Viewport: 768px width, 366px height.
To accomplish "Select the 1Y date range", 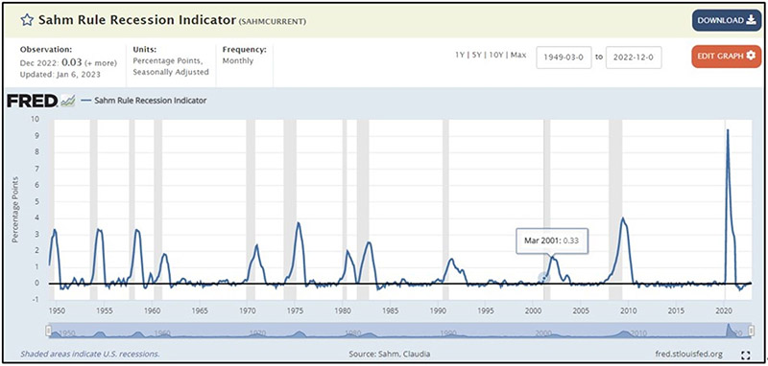I will pyautogui.click(x=460, y=55).
